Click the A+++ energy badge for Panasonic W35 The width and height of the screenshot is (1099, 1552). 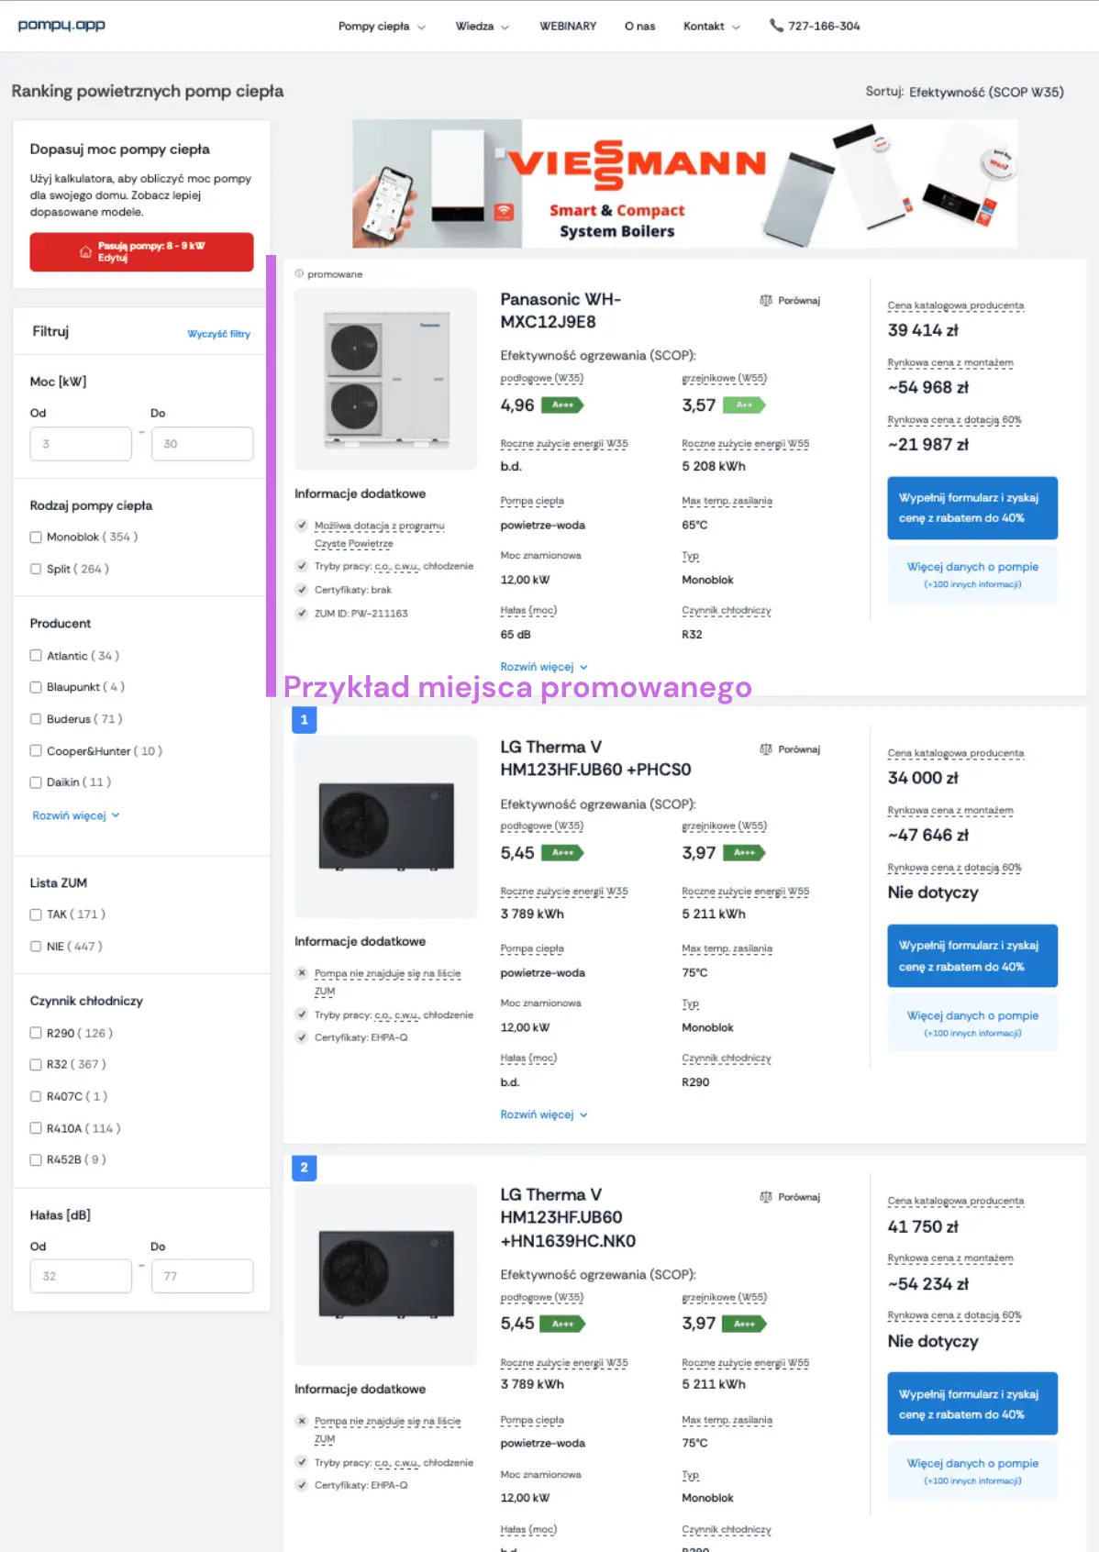562,405
